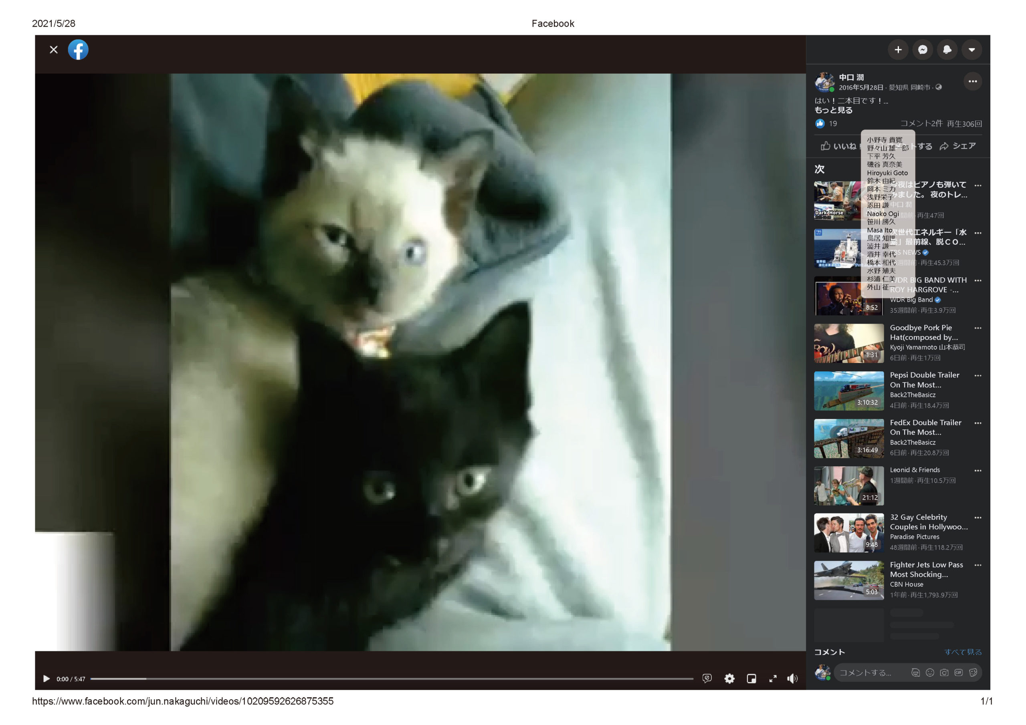Click the Facebook logo icon
The width and height of the screenshot is (1026, 725).
[78, 50]
